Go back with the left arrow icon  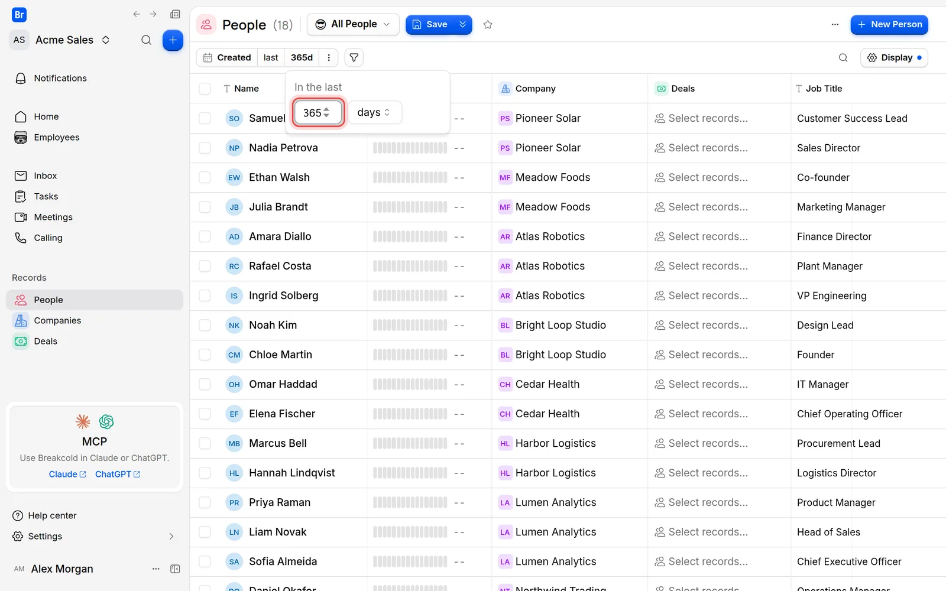coord(137,14)
